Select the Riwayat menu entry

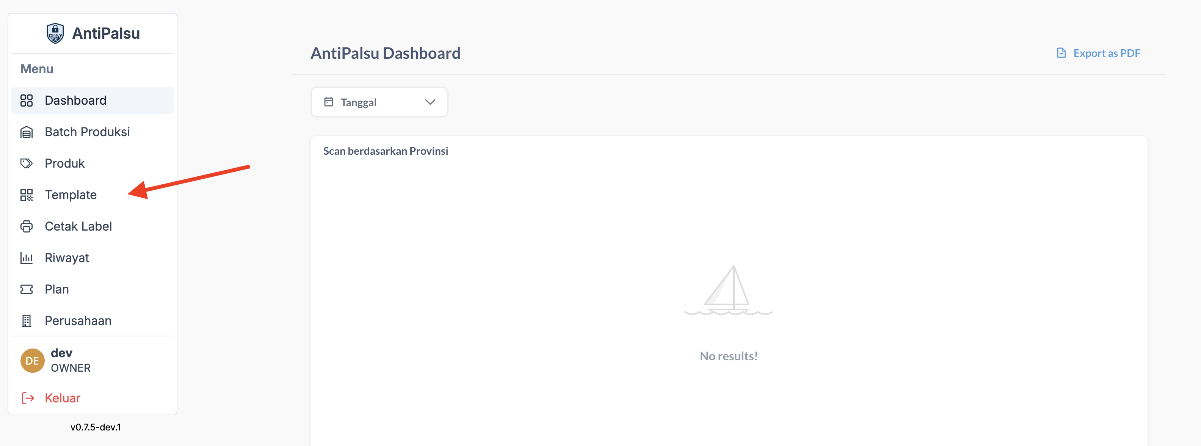pyautogui.click(x=67, y=258)
